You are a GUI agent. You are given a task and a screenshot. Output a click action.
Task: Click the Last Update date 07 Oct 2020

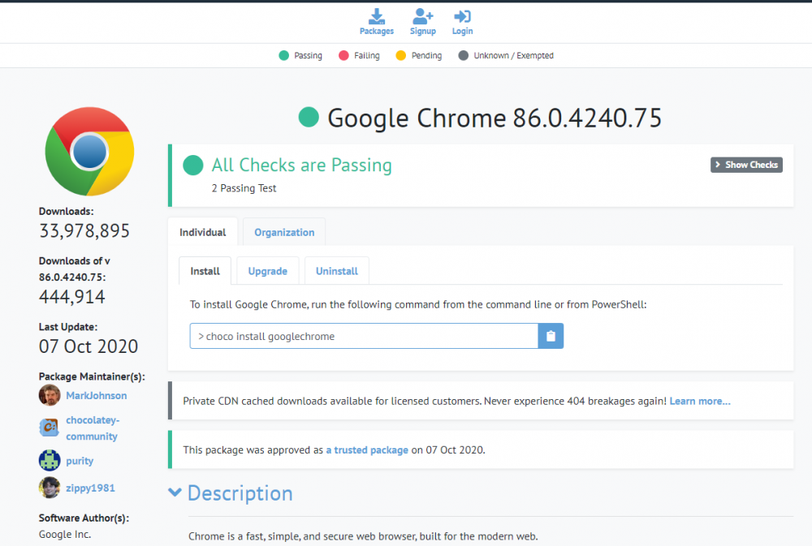(x=89, y=346)
